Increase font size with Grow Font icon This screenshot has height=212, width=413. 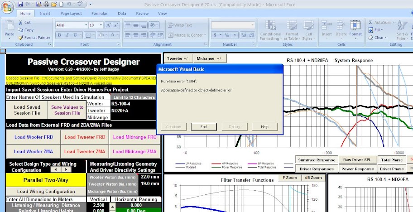[x=108, y=25]
